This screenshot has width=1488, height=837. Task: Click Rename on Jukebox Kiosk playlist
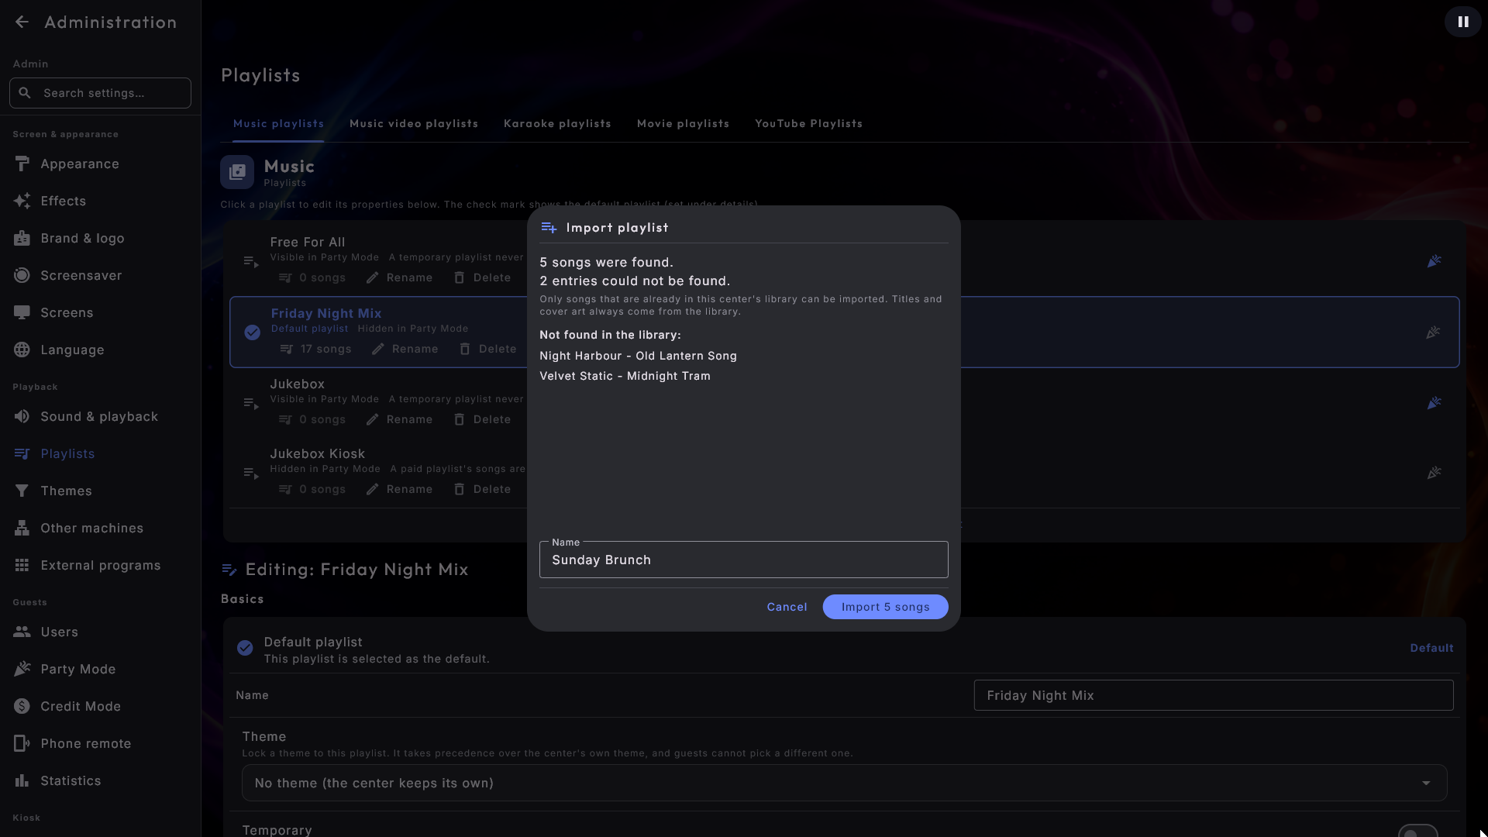pyautogui.click(x=400, y=489)
